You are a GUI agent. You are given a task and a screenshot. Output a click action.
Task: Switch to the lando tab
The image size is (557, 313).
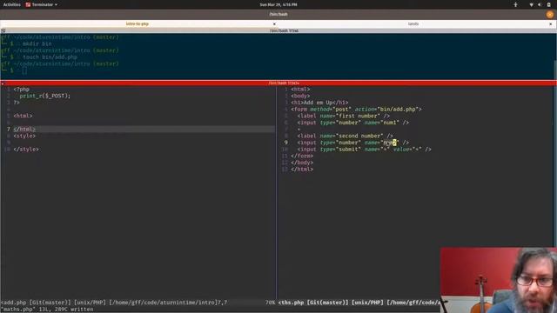tap(413, 23)
